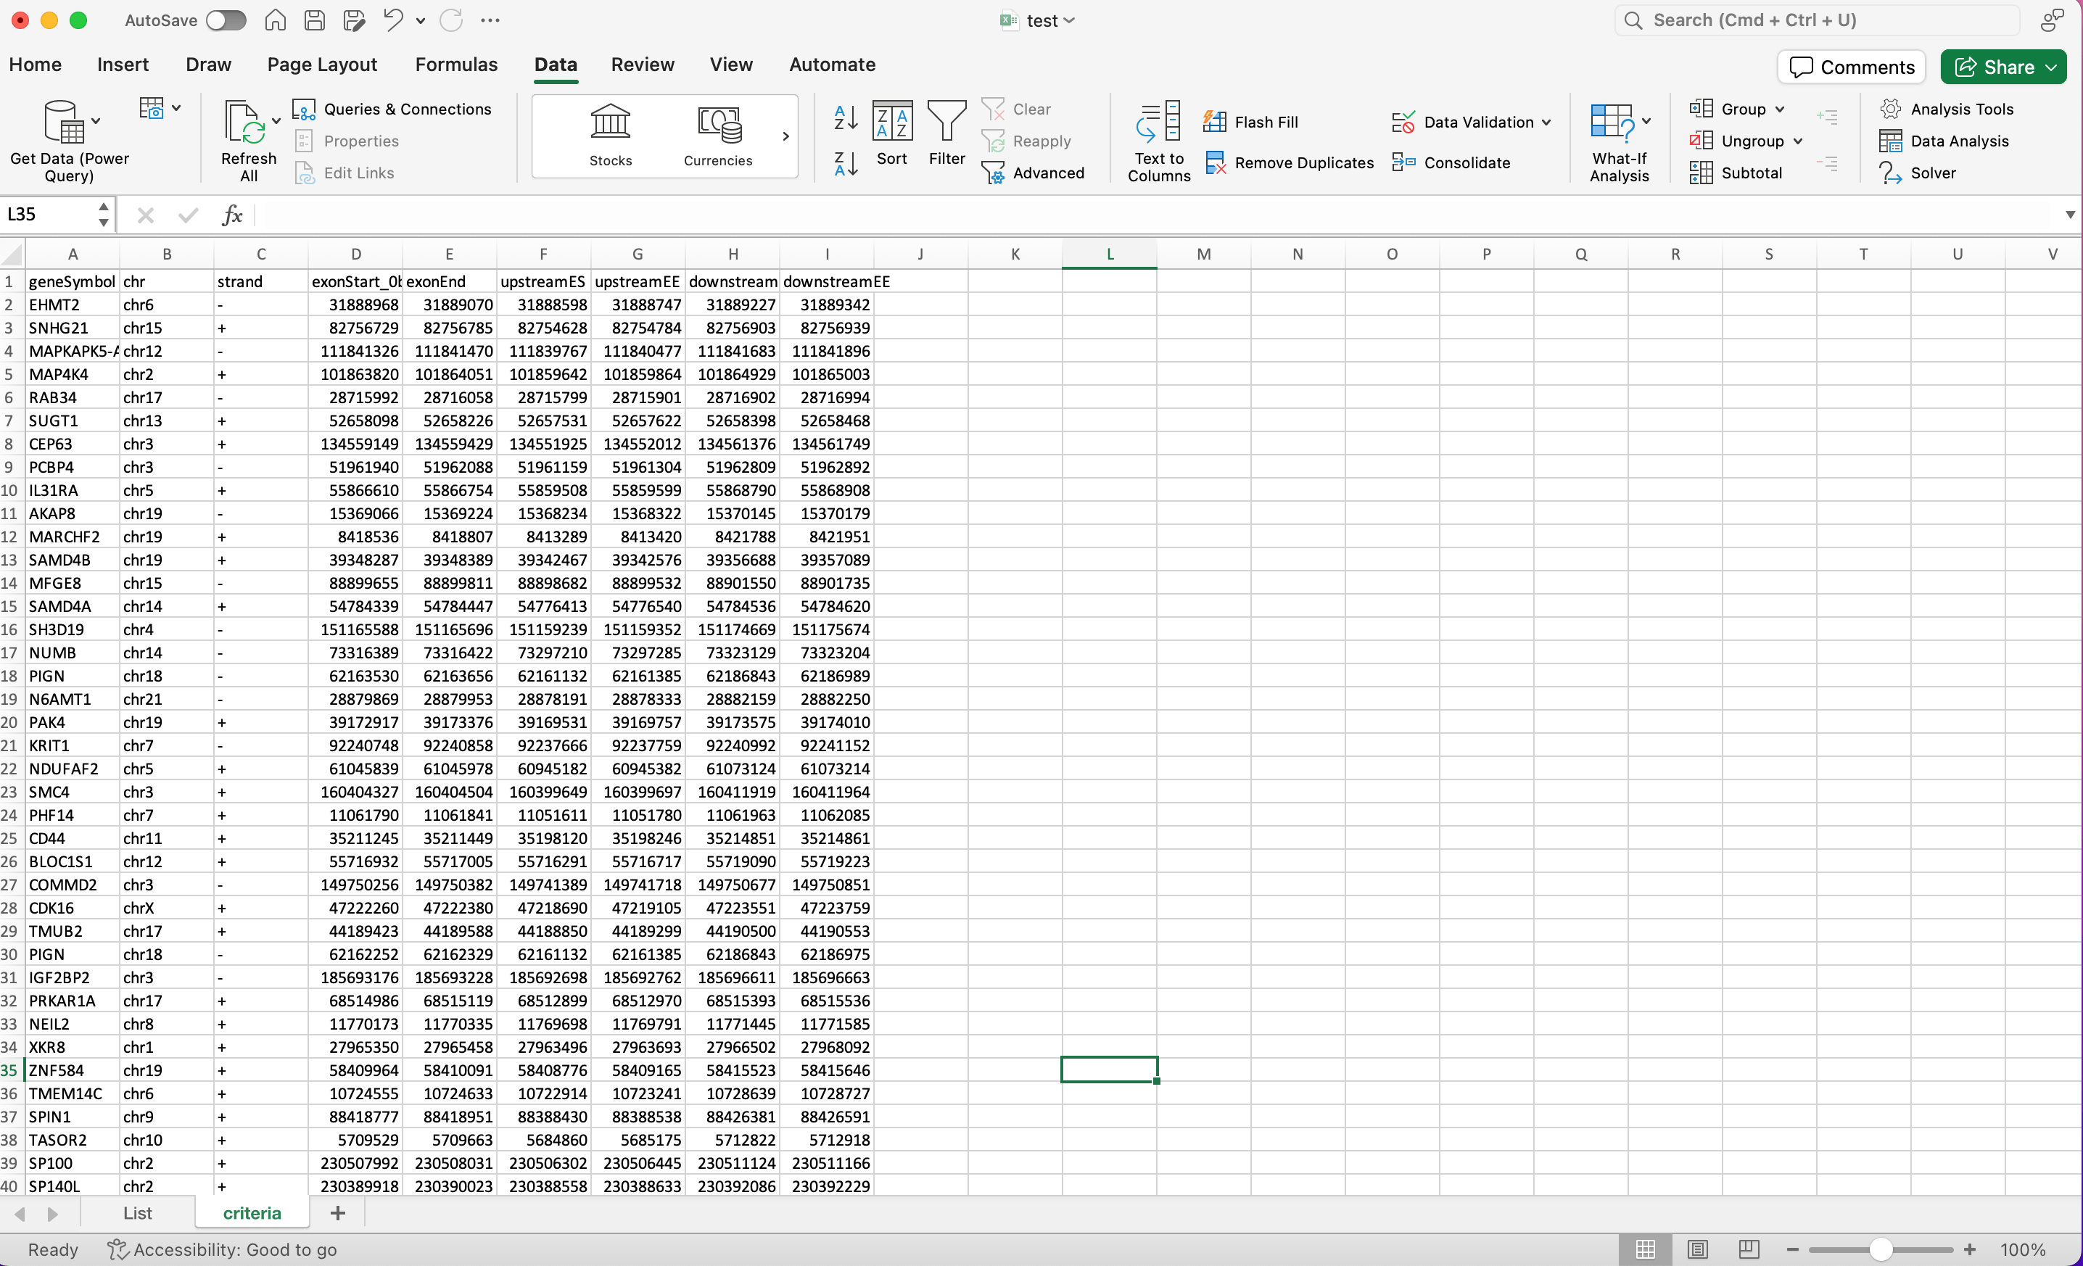This screenshot has height=1266, width=2083.
Task: Switch to the List sheet tab
Action: [x=137, y=1213]
